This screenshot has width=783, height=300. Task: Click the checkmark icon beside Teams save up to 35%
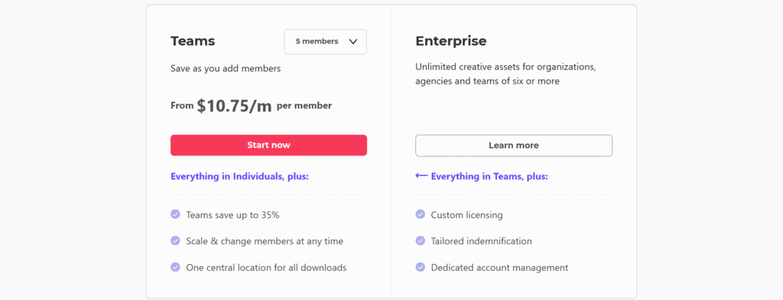[x=175, y=214]
